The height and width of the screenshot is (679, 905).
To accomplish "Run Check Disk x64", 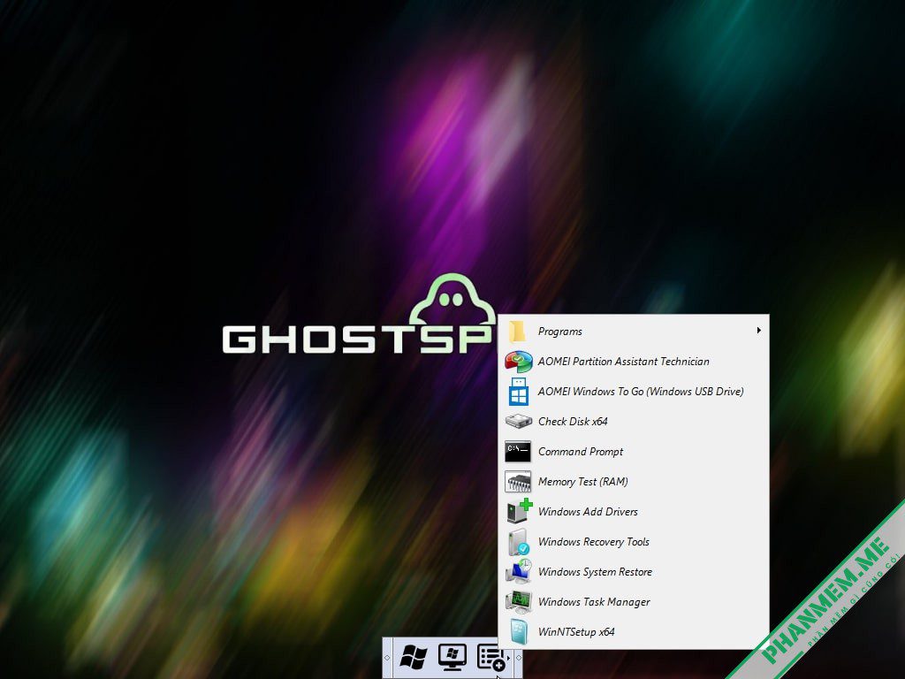I will pos(633,422).
